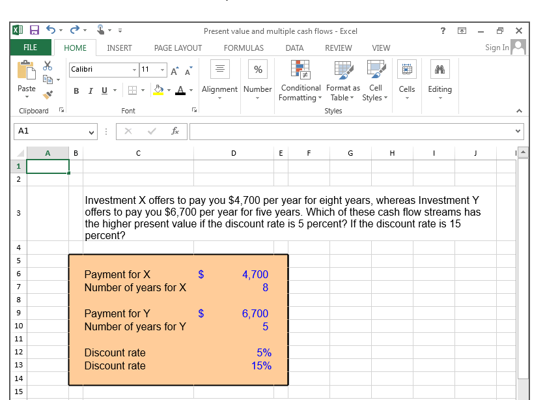The height and width of the screenshot is (400, 545).
Task: Apply cell borders icon
Action: [132, 91]
